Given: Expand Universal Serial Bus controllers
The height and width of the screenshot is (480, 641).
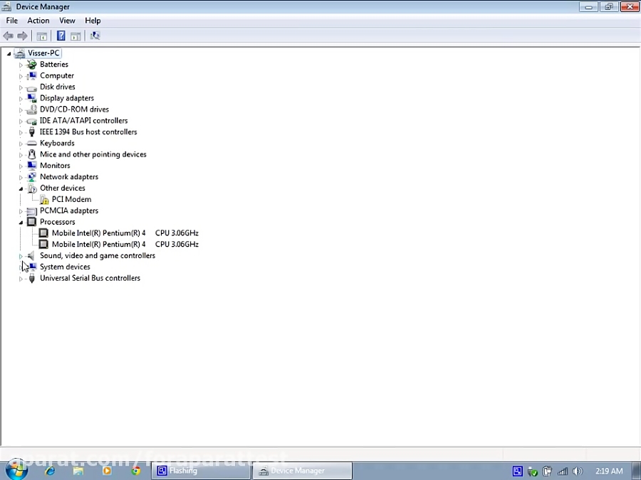Looking at the screenshot, I should pos(21,278).
